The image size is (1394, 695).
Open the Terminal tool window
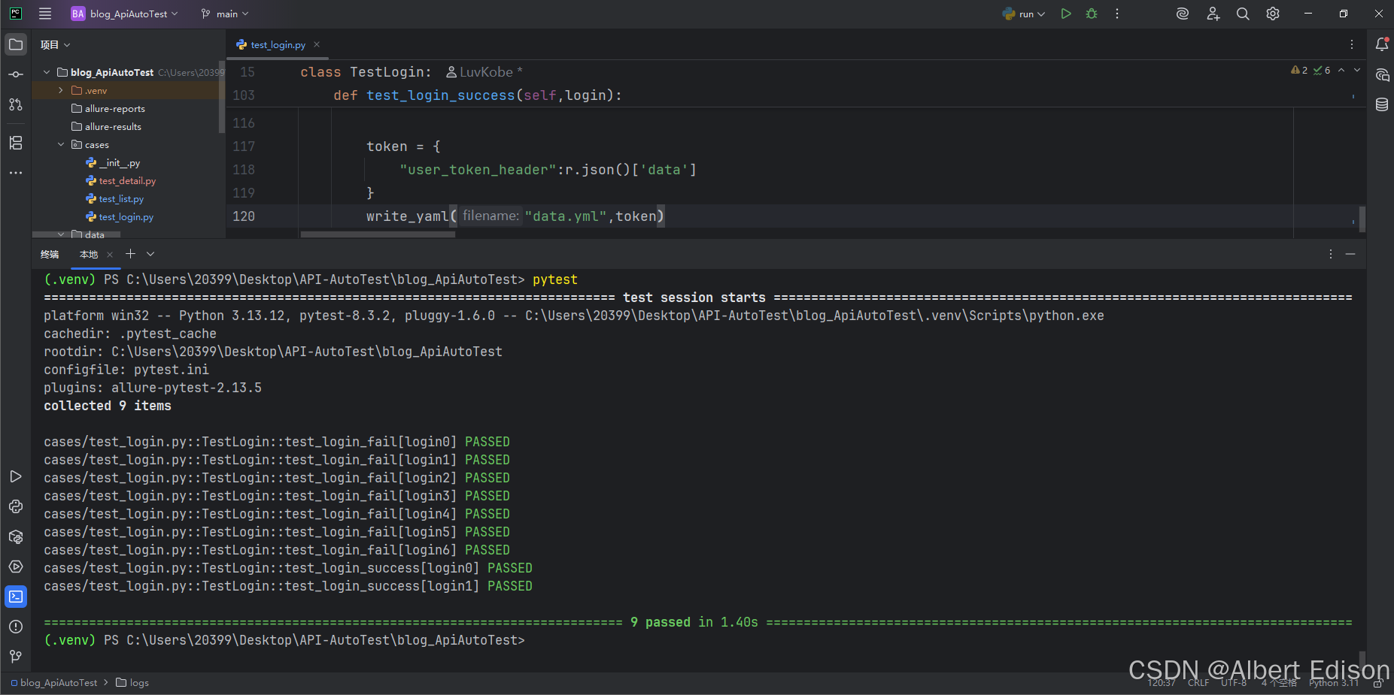point(16,597)
